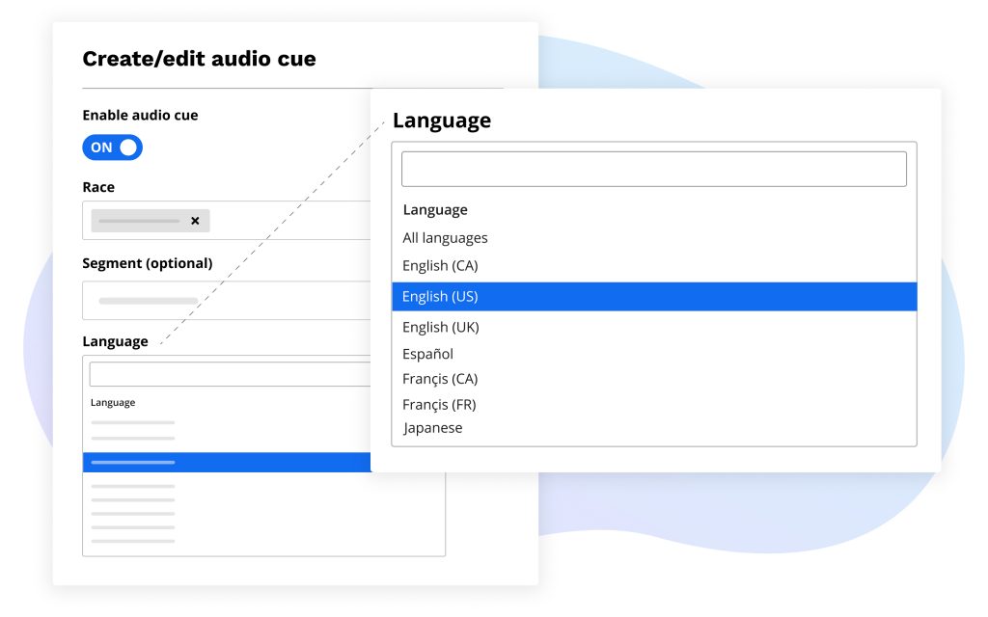Remove the selected Race tag with the x icon
The width and height of the screenshot is (988, 617).
pos(195,221)
